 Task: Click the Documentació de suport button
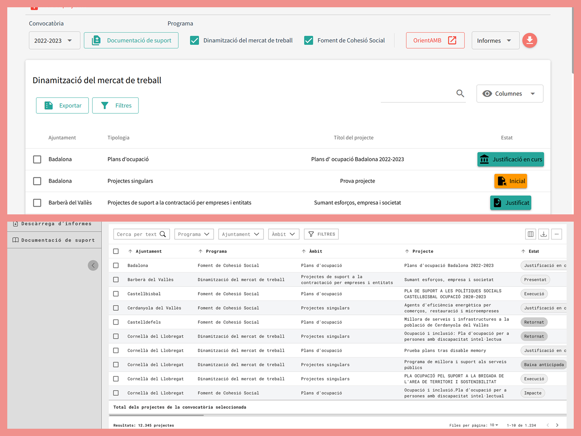click(131, 40)
